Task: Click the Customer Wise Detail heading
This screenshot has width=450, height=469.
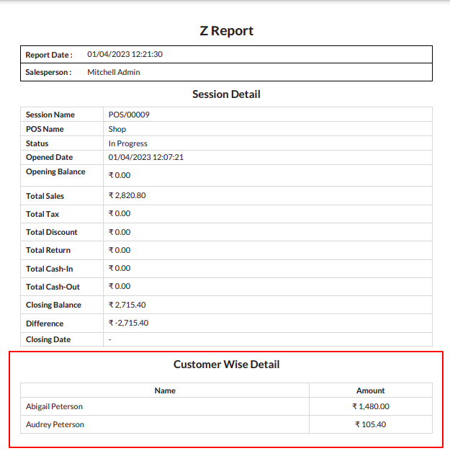Action: point(226,365)
